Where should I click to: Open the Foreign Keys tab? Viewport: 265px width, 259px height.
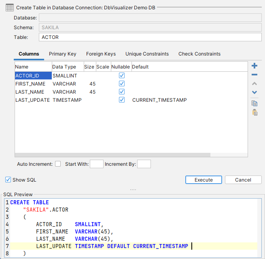pyautogui.click(x=101, y=54)
